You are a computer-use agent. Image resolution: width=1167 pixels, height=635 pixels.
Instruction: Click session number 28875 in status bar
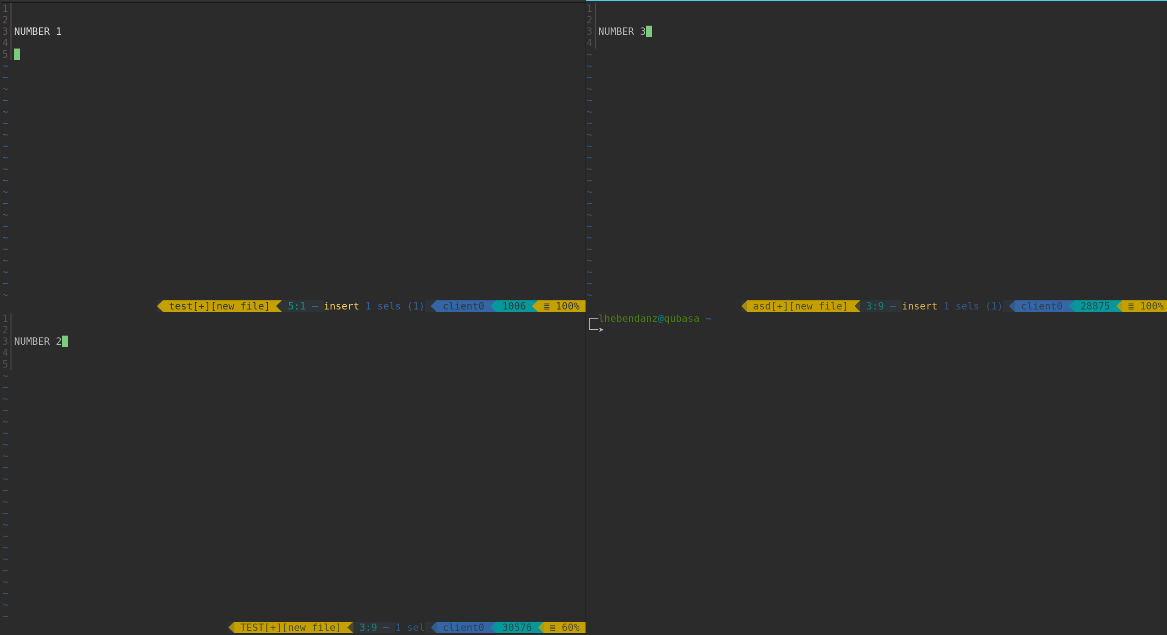(x=1095, y=306)
